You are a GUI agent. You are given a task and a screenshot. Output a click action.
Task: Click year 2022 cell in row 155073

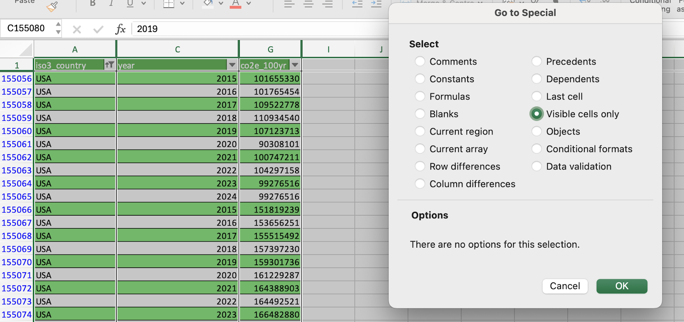(x=177, y=302)
